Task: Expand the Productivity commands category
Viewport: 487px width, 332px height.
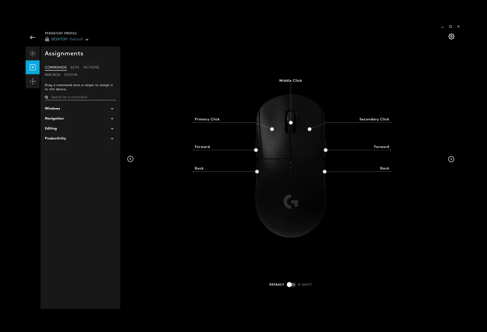Action: tap(79, 138)
